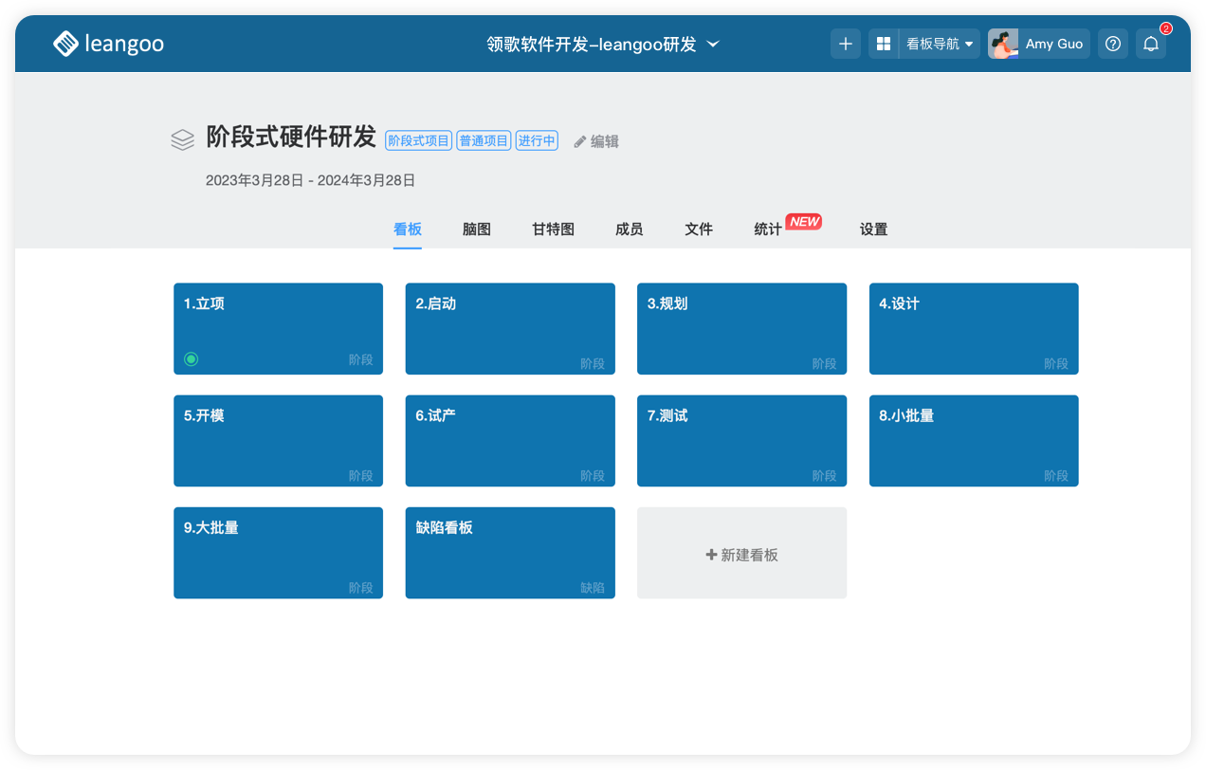Toggle the green circle on 1.立项 board
The width and height of the screenshot is (1206, 770).
coord(191,358)
